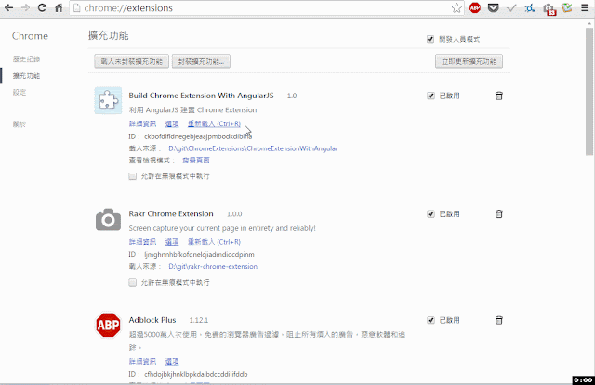Allow AngularJS extension in incognito checkbox

(x=132, y=176)
